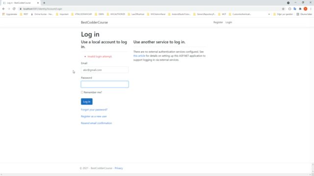Open the Forgot your password link
Screen dimensions: 314x176
pos(94,110)
